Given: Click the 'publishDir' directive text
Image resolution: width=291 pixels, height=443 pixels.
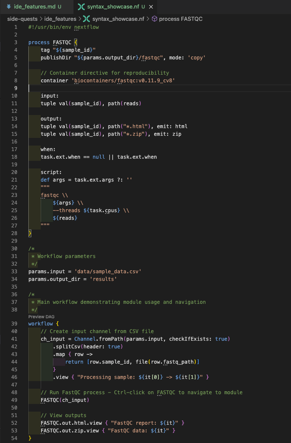Looking at the screenshot, I should pos(56,58).
